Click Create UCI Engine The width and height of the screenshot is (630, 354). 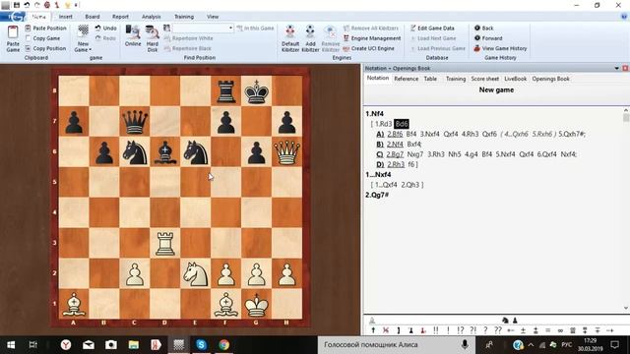369,48
